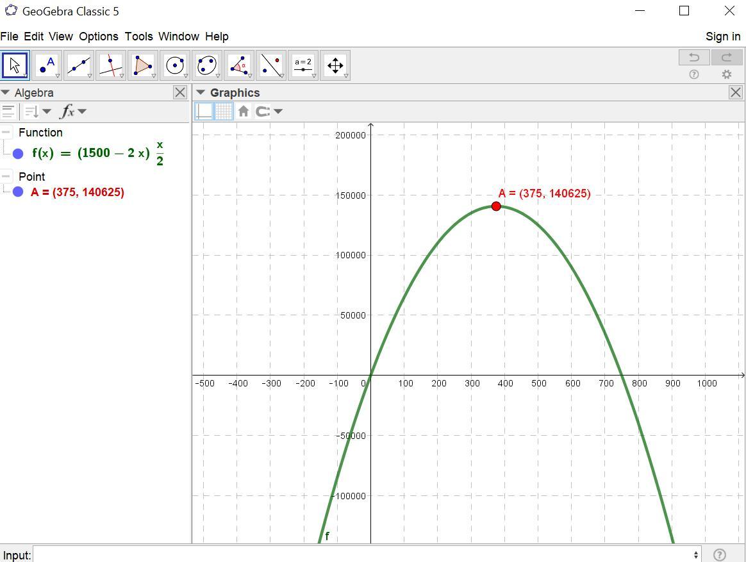Pick the Circle with Center tool
Image resolution: width=746 pixels, height=562 pixels.
click(x=175, y=65)
